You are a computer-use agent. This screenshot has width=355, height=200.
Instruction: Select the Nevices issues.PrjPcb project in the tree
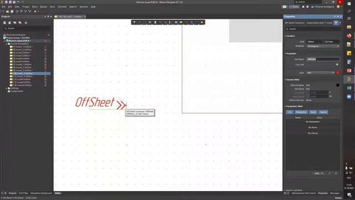pyautogui.click(x=19, y=41)
